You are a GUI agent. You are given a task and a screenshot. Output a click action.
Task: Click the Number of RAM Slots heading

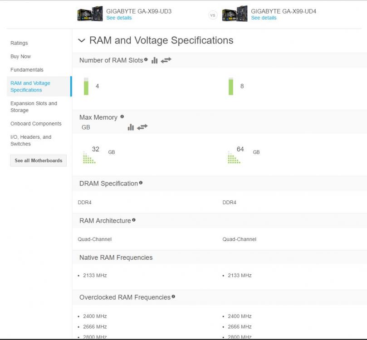click(111, 60)
